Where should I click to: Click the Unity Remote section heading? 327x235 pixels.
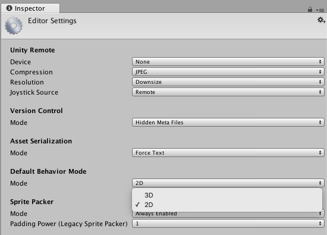(x=33, y=50)
